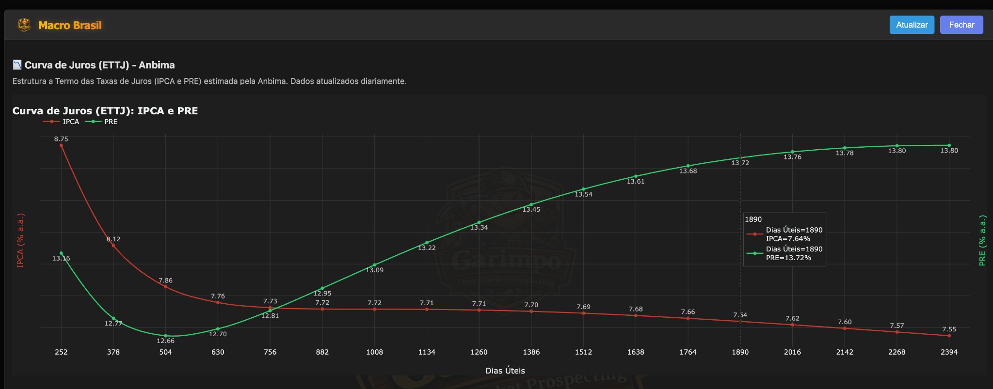The width and height of the screenshot is (993, 389).
Task: Click the Macro Brasil logo icon
Action: point(24,25)
